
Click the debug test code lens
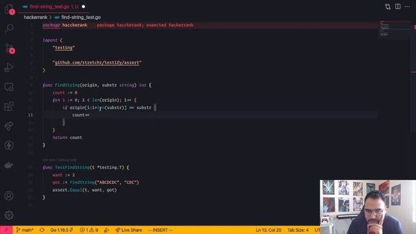tap(68, 160)
